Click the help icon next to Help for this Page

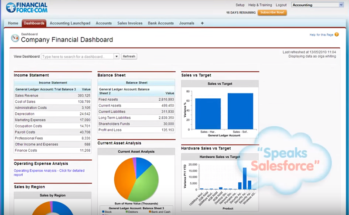[x=336, y=35]
